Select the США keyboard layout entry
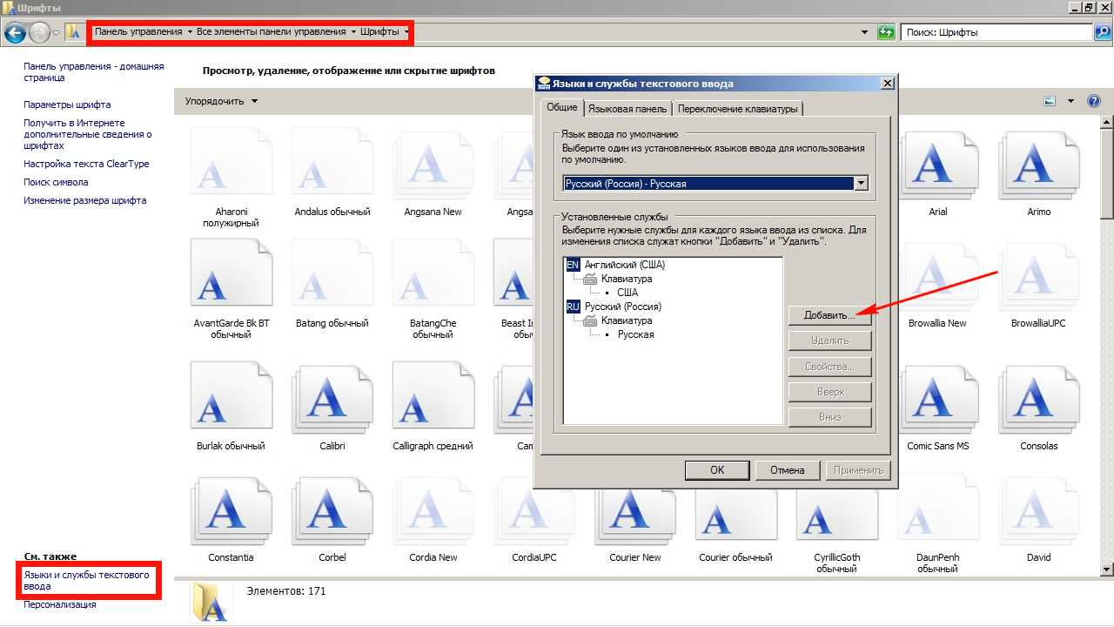This screenshot has height=627, width=1114. (627, 293)
